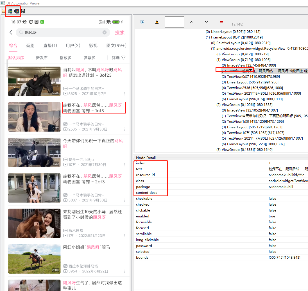Image resolution: width=308 pixels, height=291 pixels.
Task: Click the uploader name 我是一匹小马ju
Action: (81, 160)
